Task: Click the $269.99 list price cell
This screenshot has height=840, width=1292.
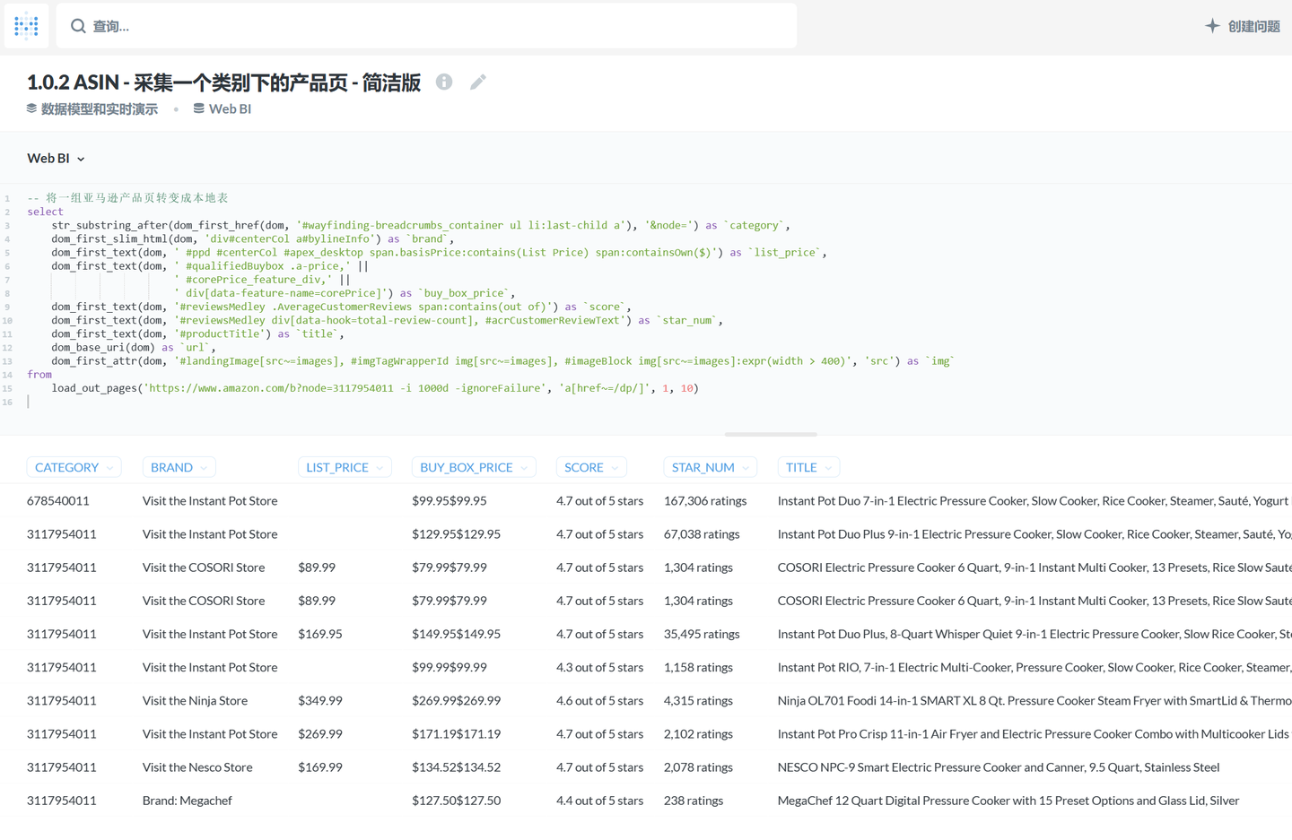Action: coord(320,733)
